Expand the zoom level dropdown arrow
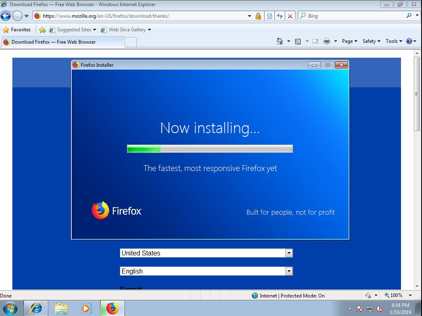422x316 pixels. pyautogui.click(x=410, y=295)
